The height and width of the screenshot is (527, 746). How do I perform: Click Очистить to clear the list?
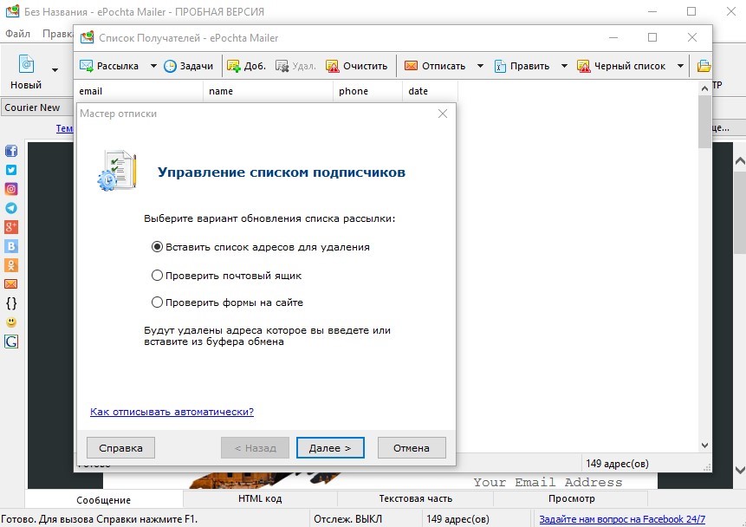pos(357,66)
